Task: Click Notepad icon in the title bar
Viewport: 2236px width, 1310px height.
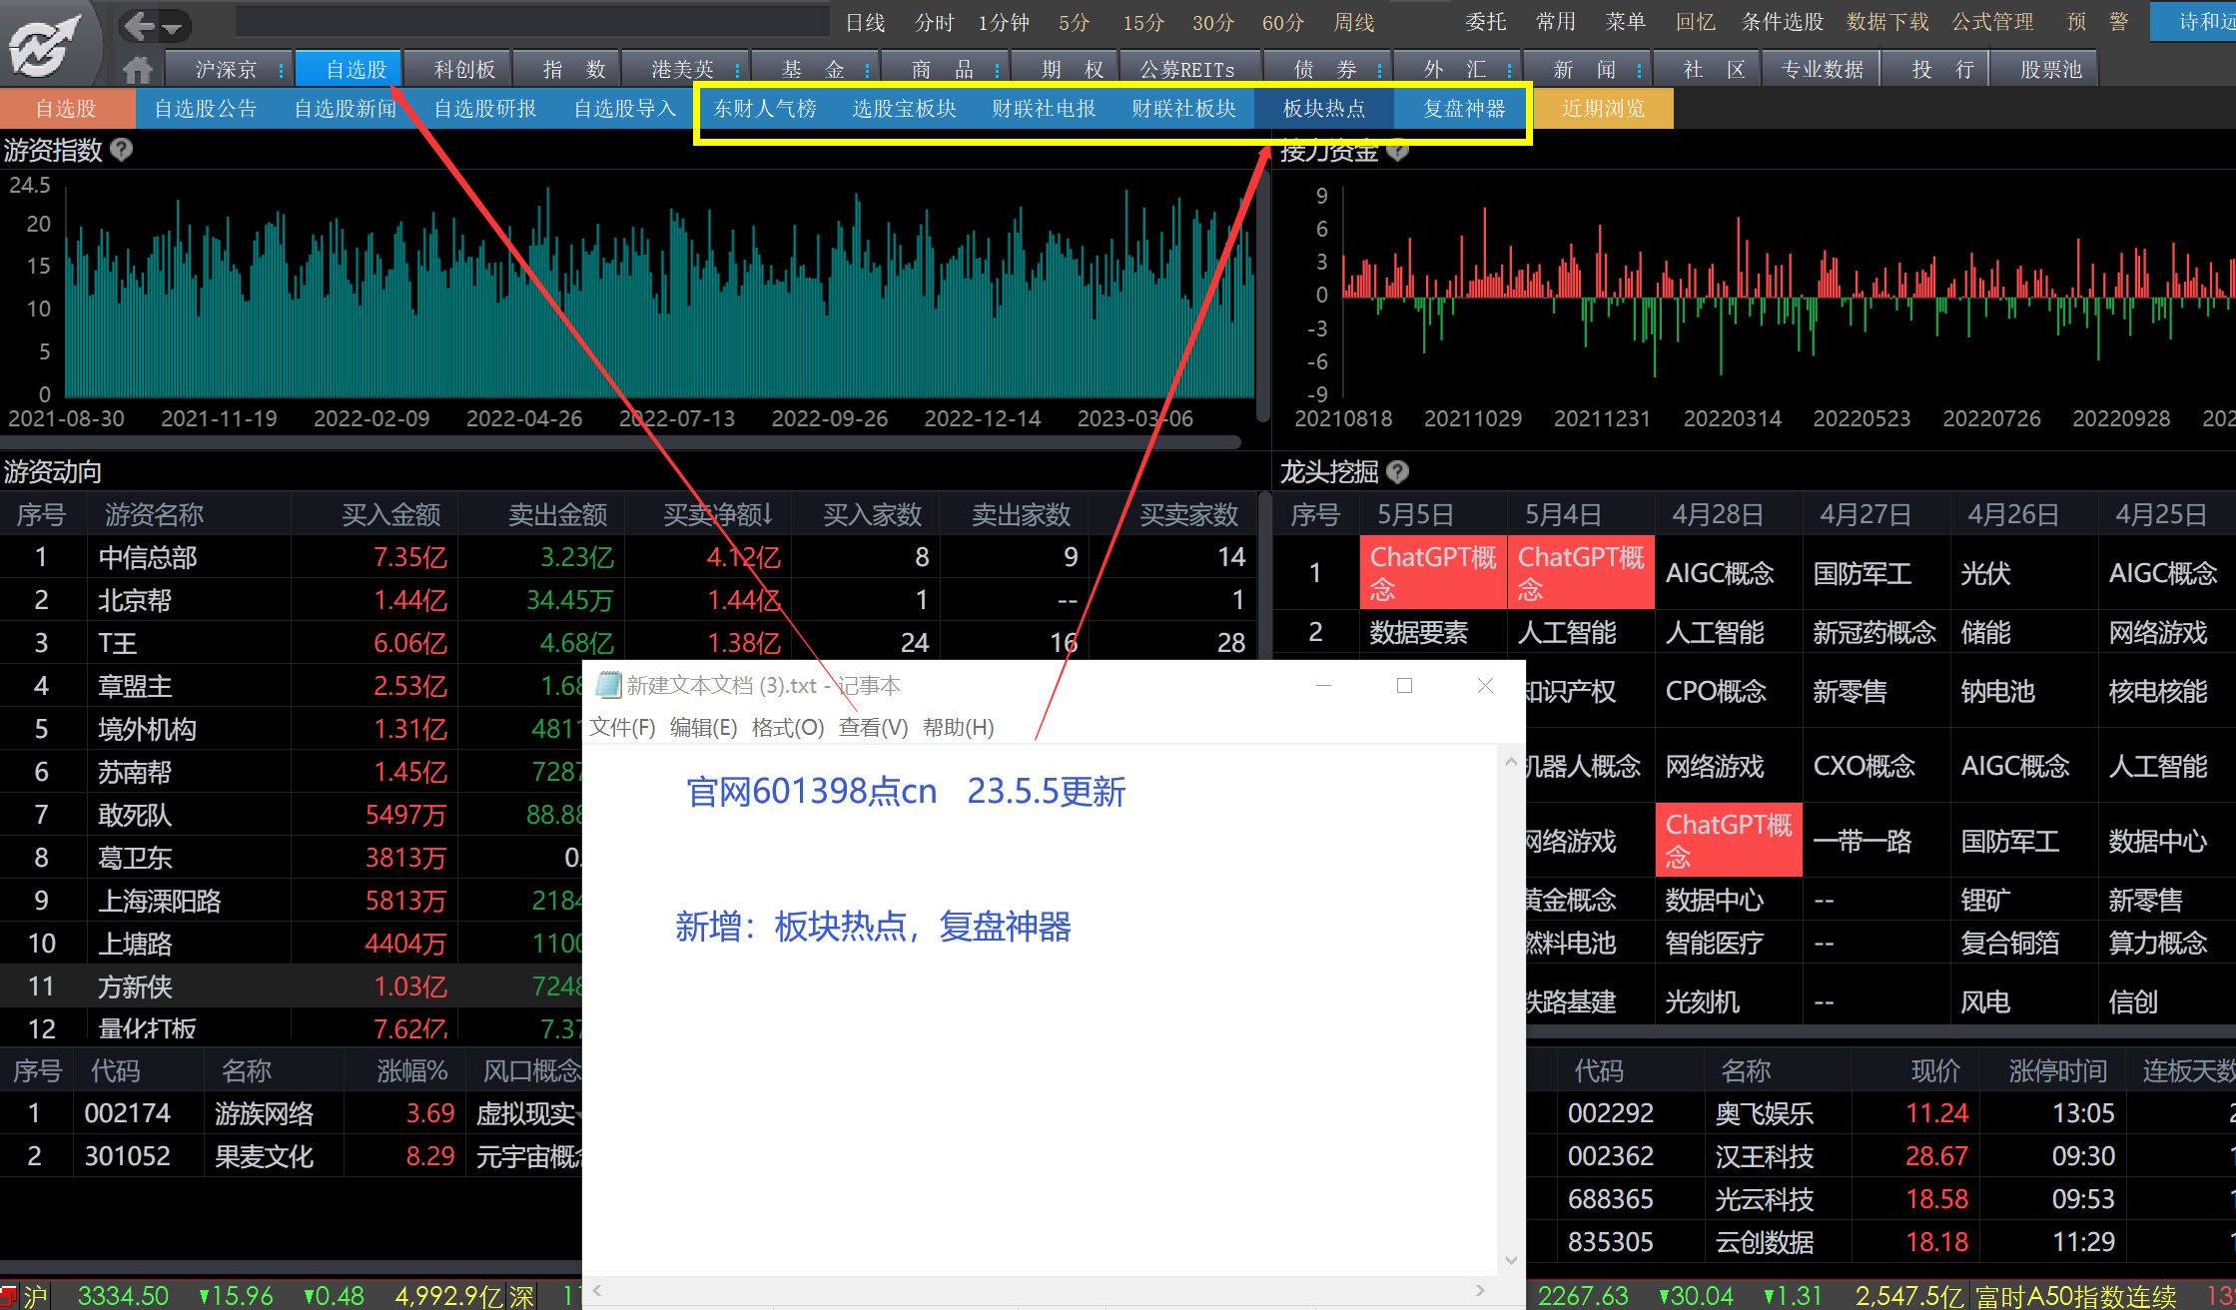Action: pyautogui.click(x=607, y=685)
